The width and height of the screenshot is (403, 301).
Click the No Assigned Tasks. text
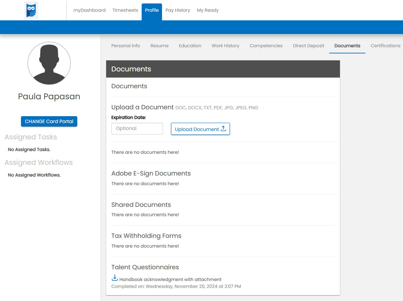[29, 150]
